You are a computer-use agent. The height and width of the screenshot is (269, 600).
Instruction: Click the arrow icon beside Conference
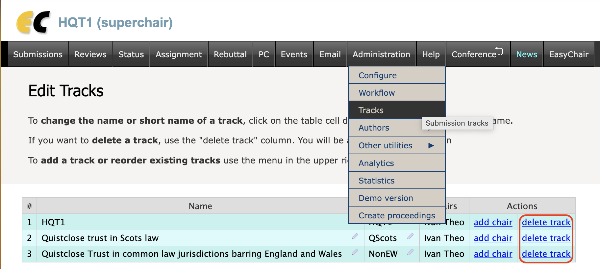499,51
